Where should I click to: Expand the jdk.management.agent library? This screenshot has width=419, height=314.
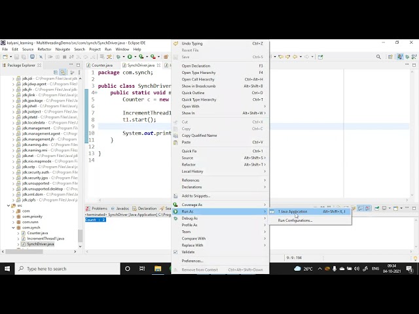click(13, 133)
